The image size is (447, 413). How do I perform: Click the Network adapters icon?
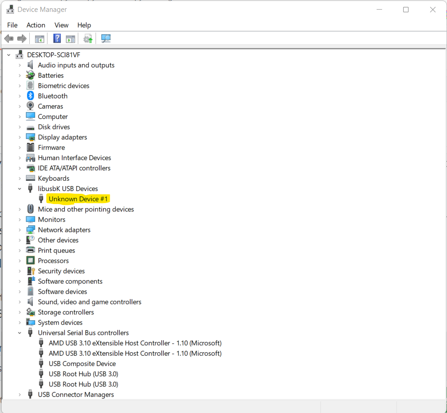point(30,230)
